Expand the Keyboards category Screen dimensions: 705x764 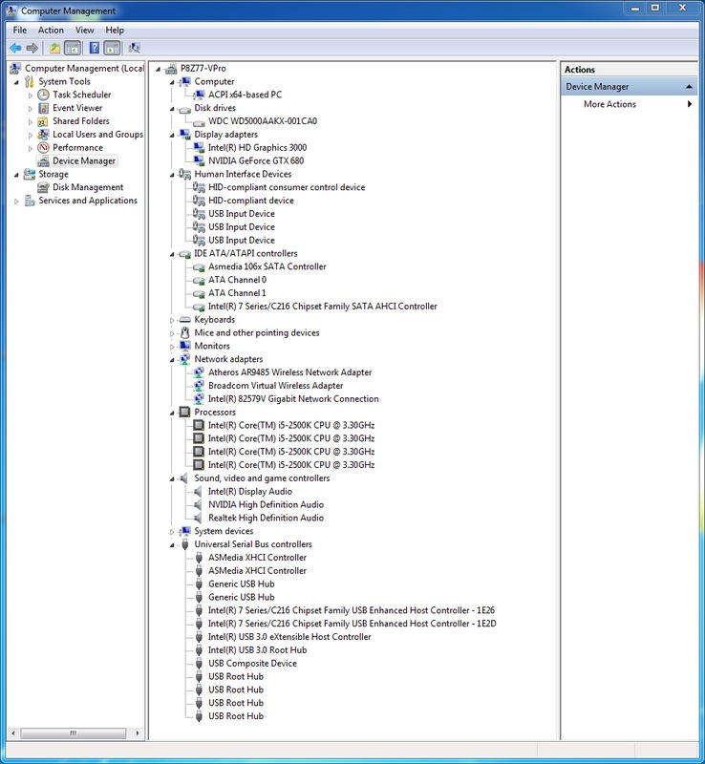[x=172, y=320]
